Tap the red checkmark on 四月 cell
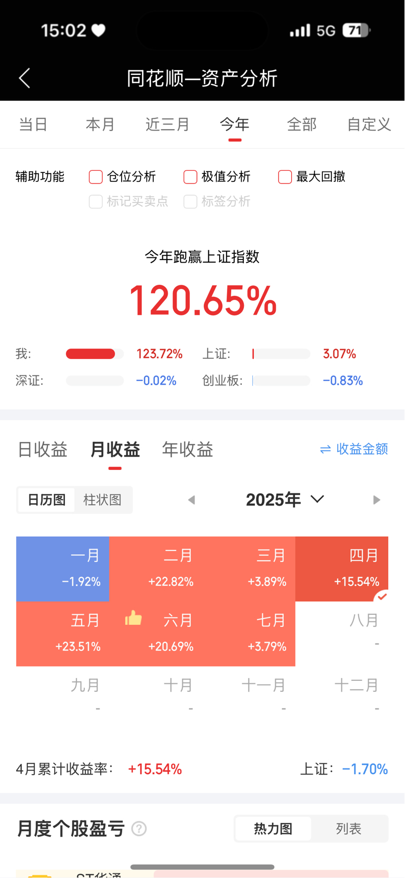This screenshot has width=405, height=878. point(382,596)
